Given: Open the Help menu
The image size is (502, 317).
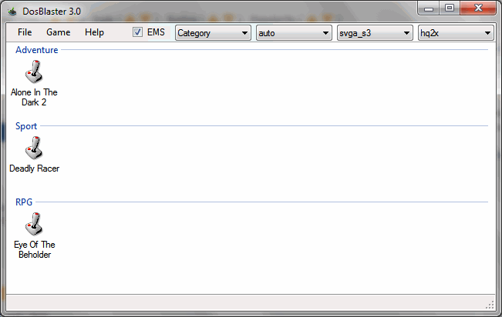Looking at the screenshot, I should [x=94, y=32].
